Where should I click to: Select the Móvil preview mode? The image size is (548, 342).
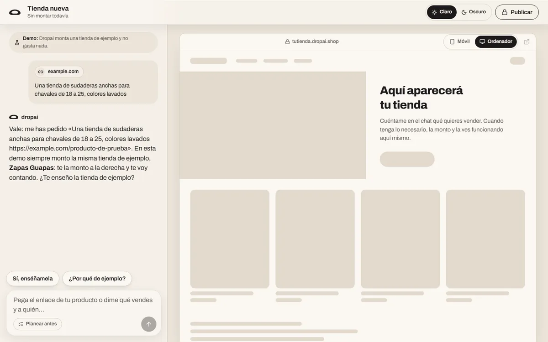459,41
